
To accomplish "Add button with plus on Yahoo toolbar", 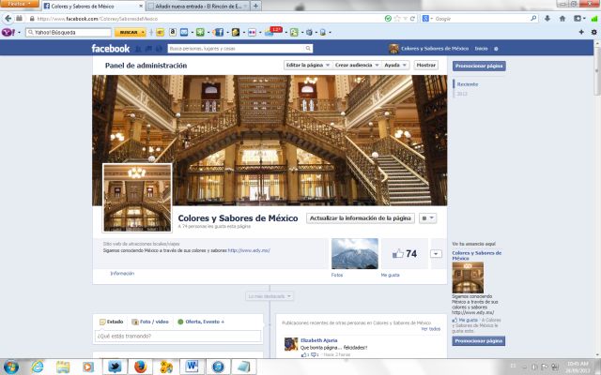I will 581,32.
